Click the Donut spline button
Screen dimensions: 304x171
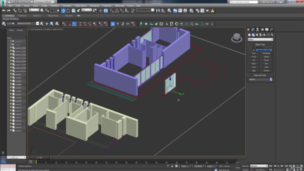[266, 60]
